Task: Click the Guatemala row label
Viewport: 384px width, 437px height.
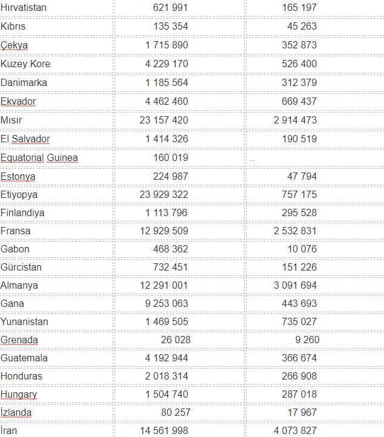Action: coord(24,358)
